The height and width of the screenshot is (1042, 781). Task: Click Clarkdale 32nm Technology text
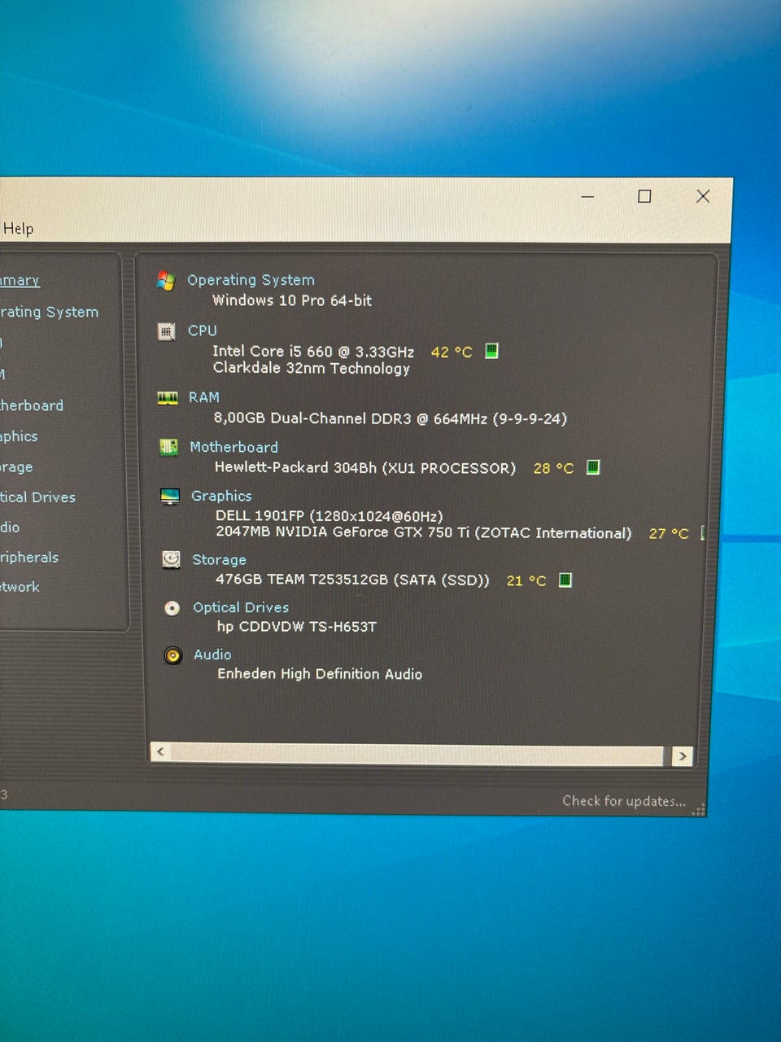point(312,368)
